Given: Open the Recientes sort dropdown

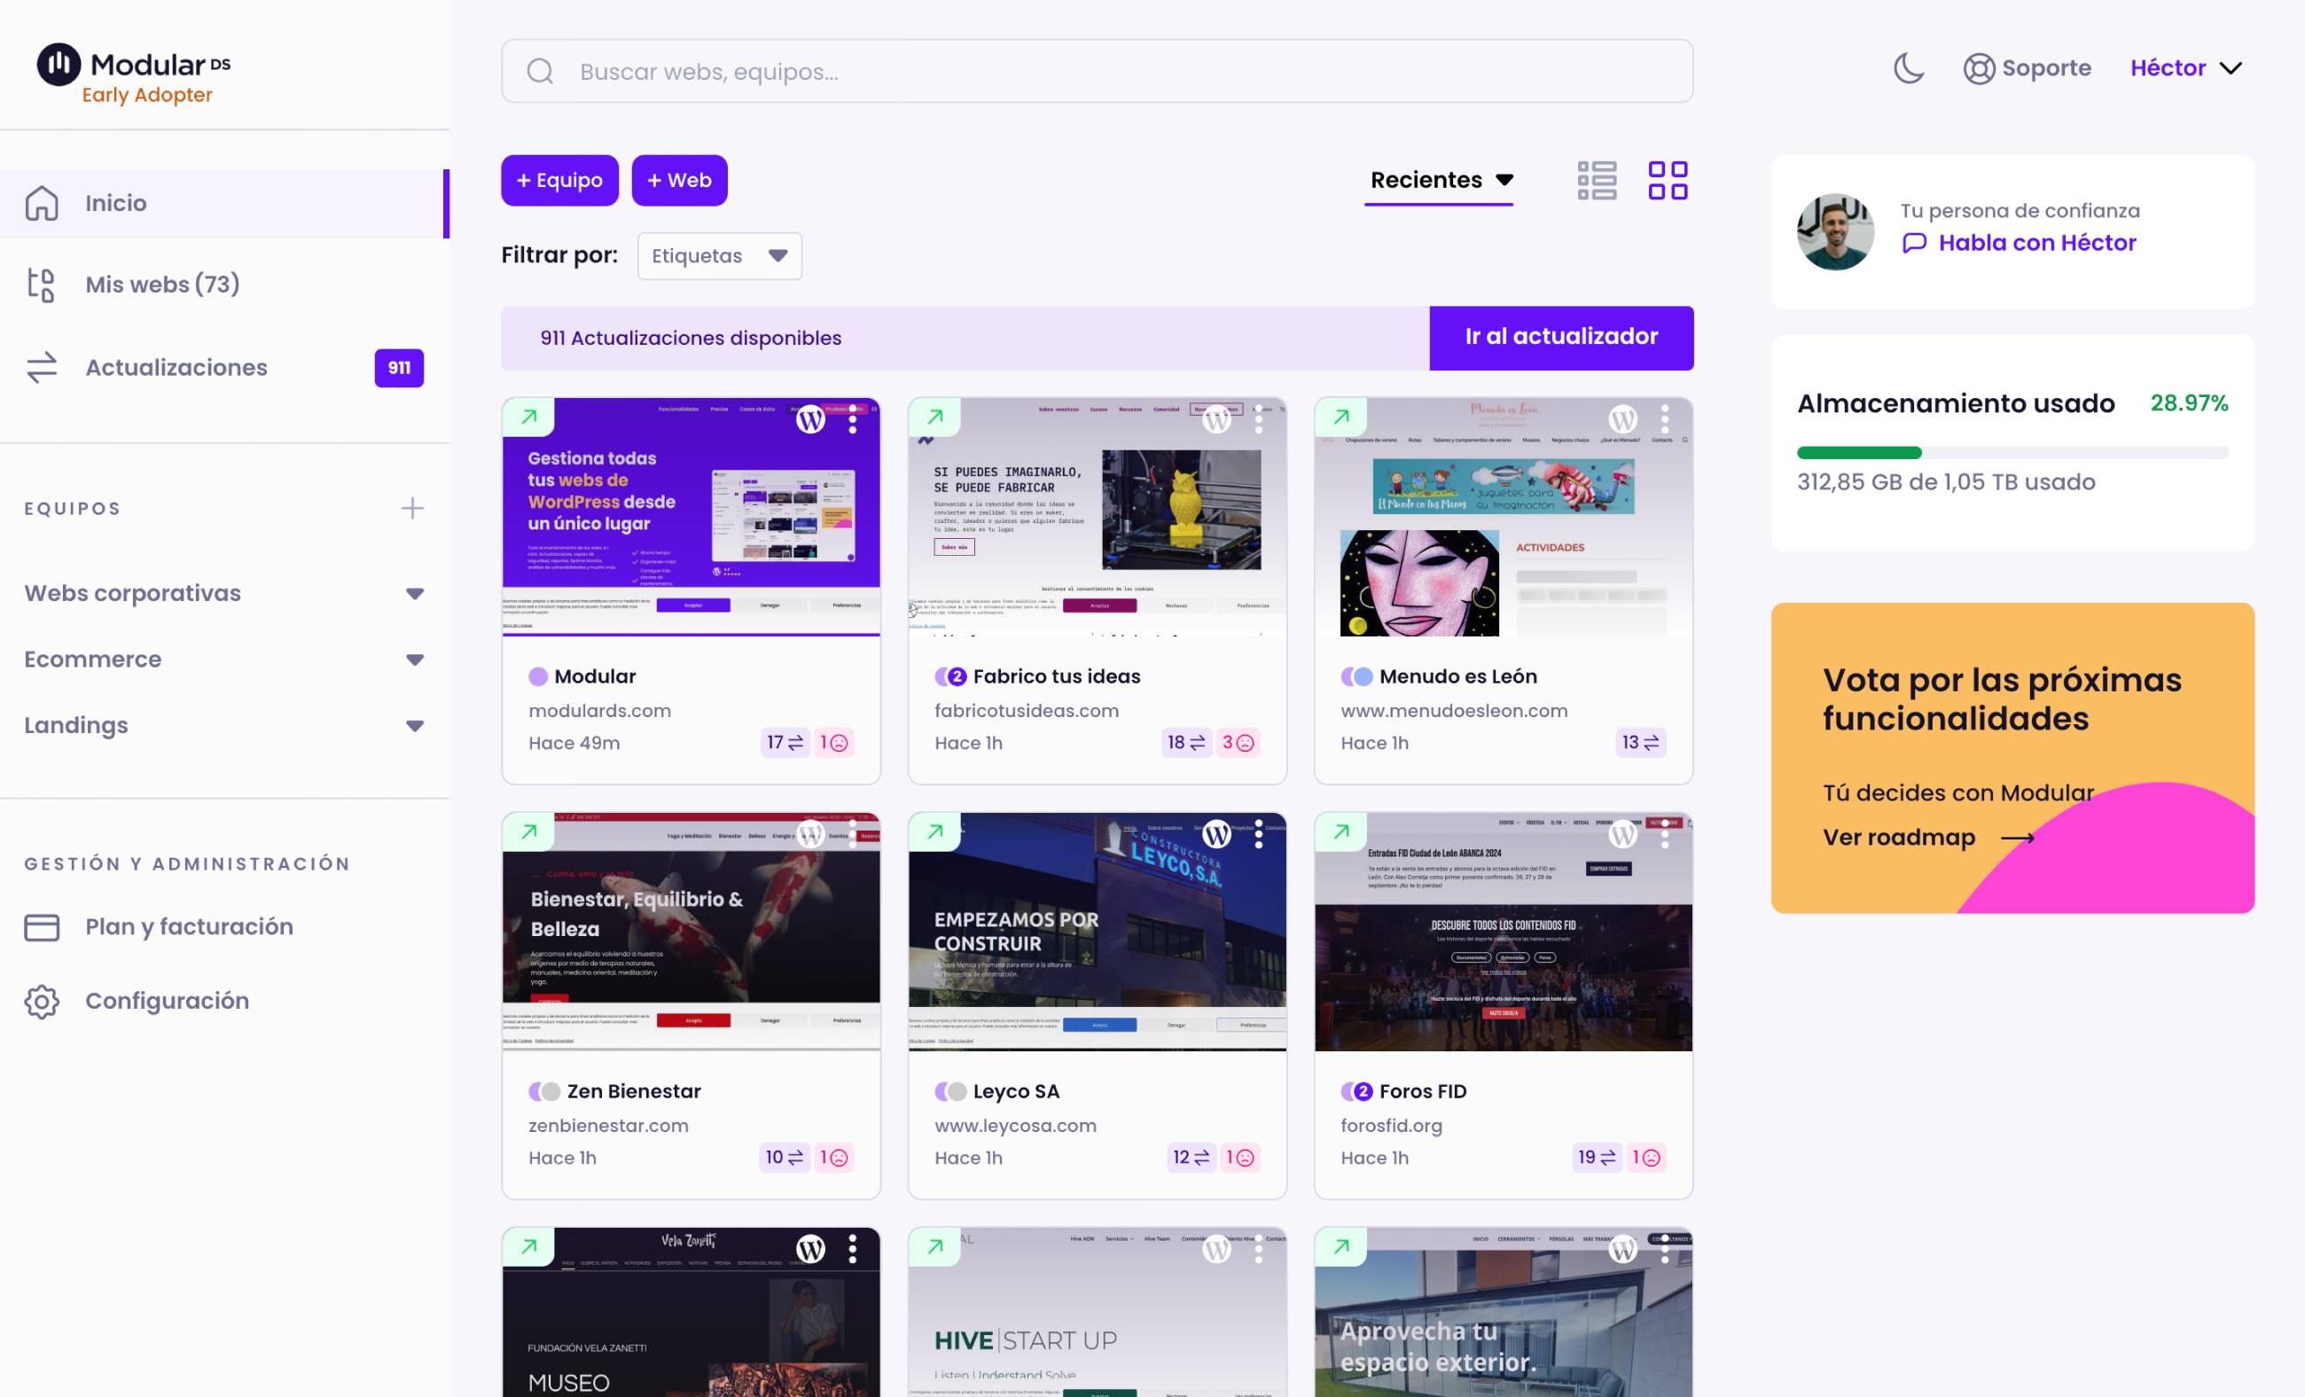Looking at the screenshot, I should tap(1441, 179).
